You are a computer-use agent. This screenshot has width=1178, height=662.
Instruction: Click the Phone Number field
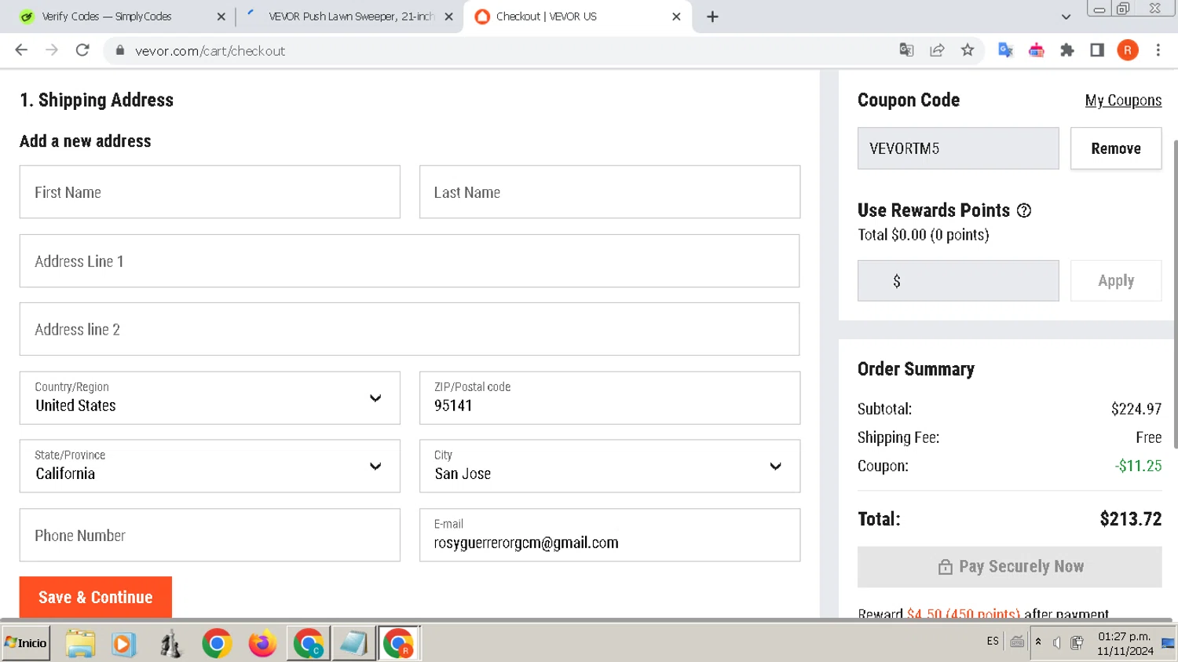[x=210, y=535]
